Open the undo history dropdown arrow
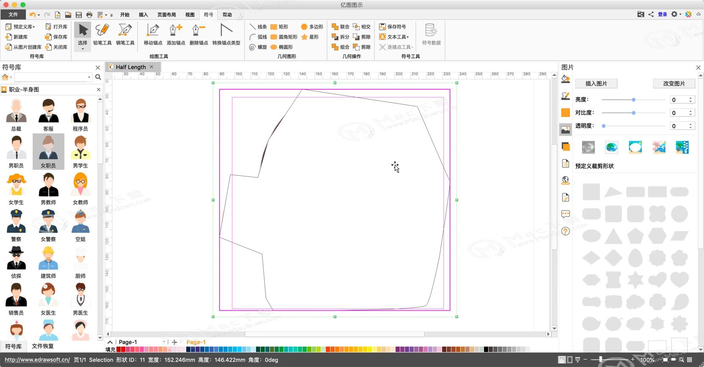704x367 pixels. (x=39, y=15)
